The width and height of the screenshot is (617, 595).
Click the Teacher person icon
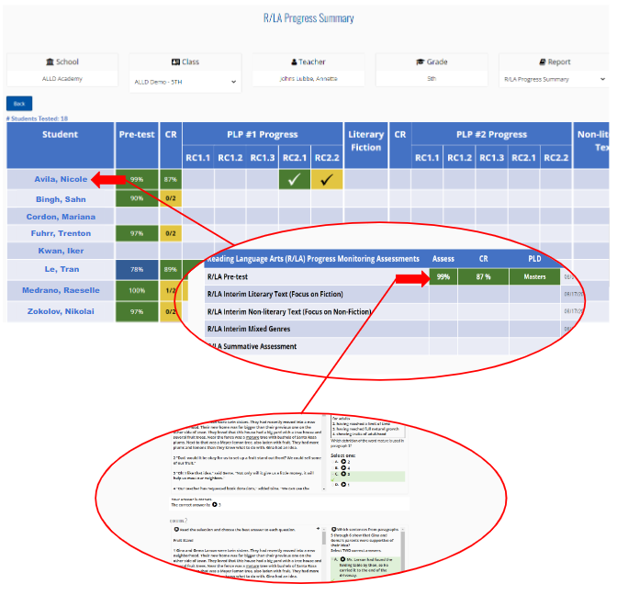point(294,62)
